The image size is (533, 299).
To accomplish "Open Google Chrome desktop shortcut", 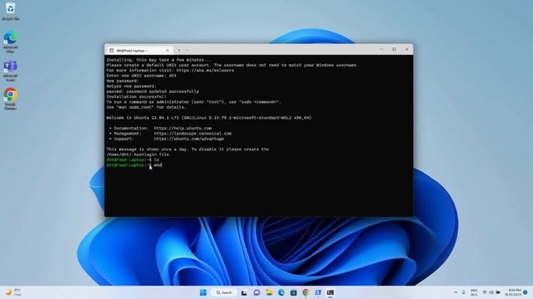I will (x=11, y=99).
